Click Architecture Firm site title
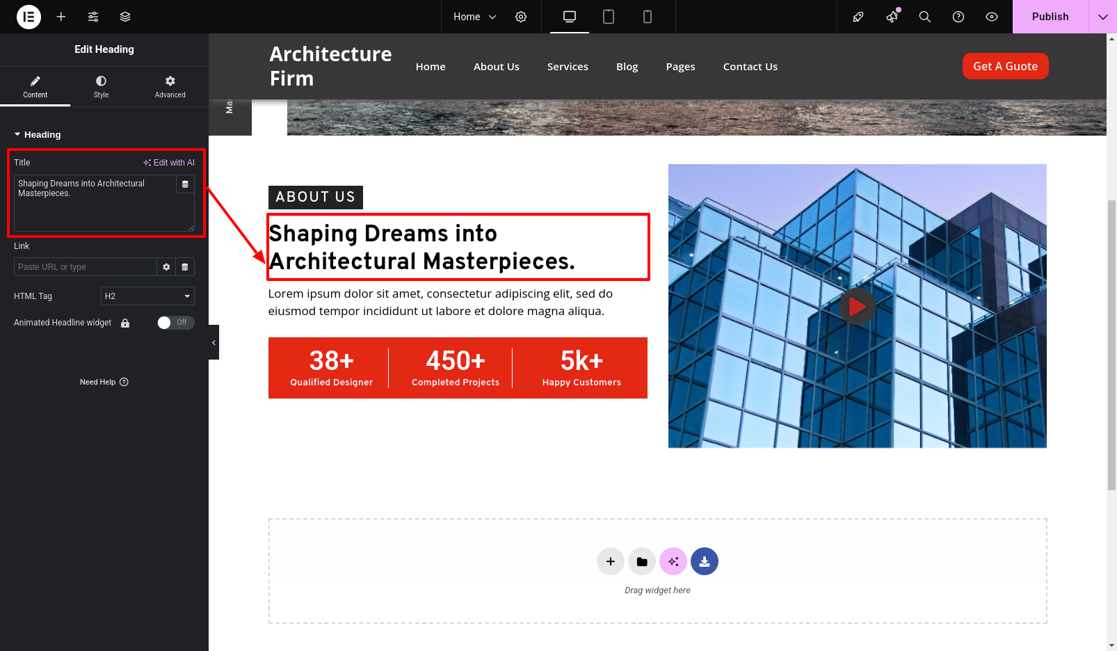This screenshot has width=1117, height=651. 330,66
